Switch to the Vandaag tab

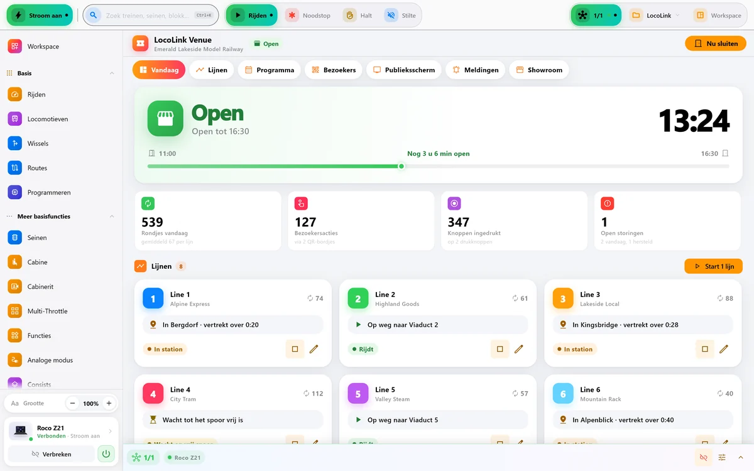159,70
